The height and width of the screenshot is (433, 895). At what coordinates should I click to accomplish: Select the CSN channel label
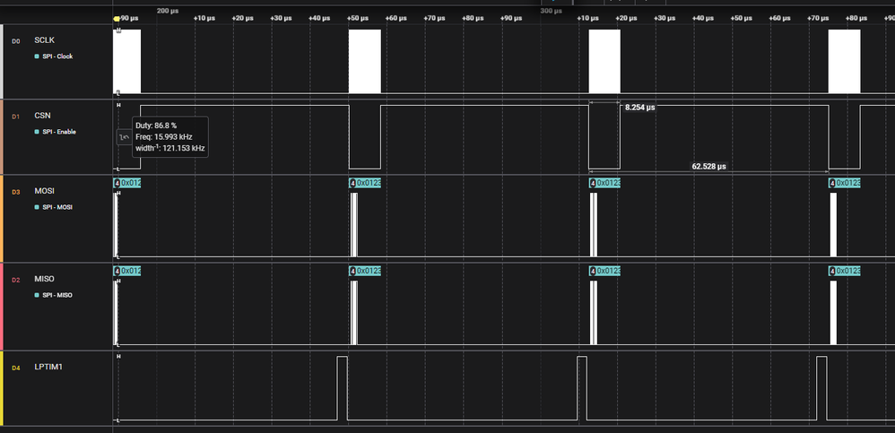point(42,116)
